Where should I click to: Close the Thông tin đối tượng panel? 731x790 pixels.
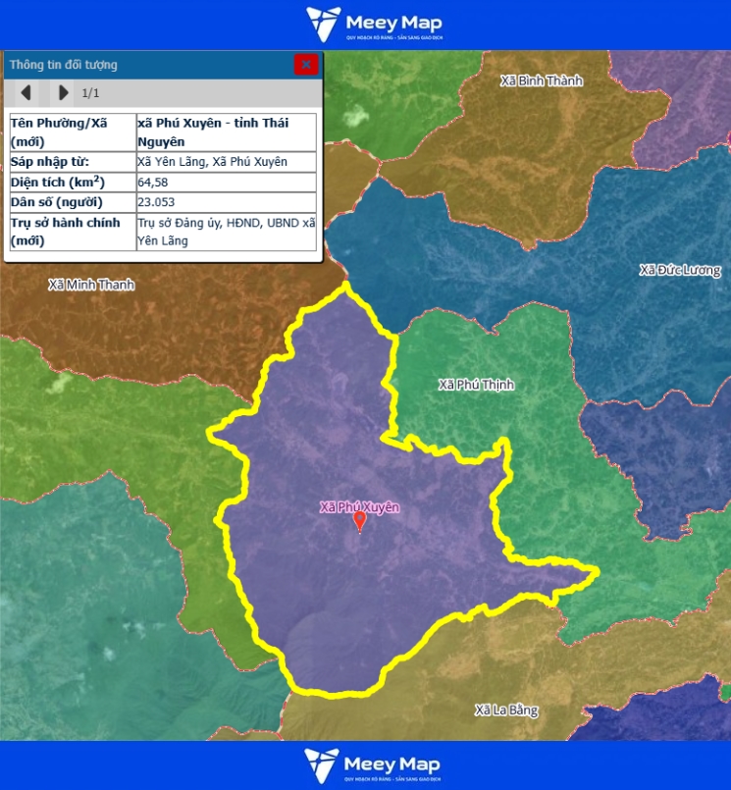click(306, 65)
